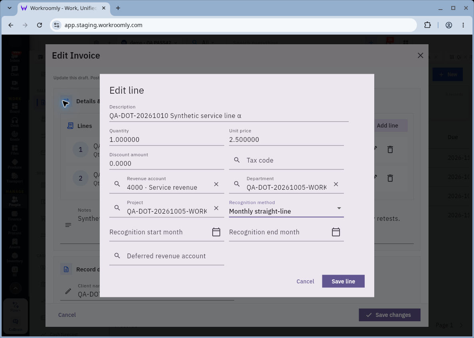Reload the page in the browser
Screen dimensions: 474x338
[x=39, y=25]
